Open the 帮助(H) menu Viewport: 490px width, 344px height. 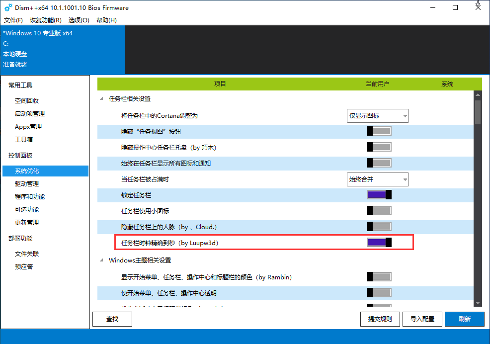(106, 20)
